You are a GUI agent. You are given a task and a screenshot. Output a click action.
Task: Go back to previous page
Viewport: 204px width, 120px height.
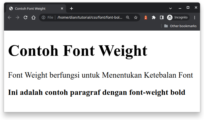pos(9,17)
